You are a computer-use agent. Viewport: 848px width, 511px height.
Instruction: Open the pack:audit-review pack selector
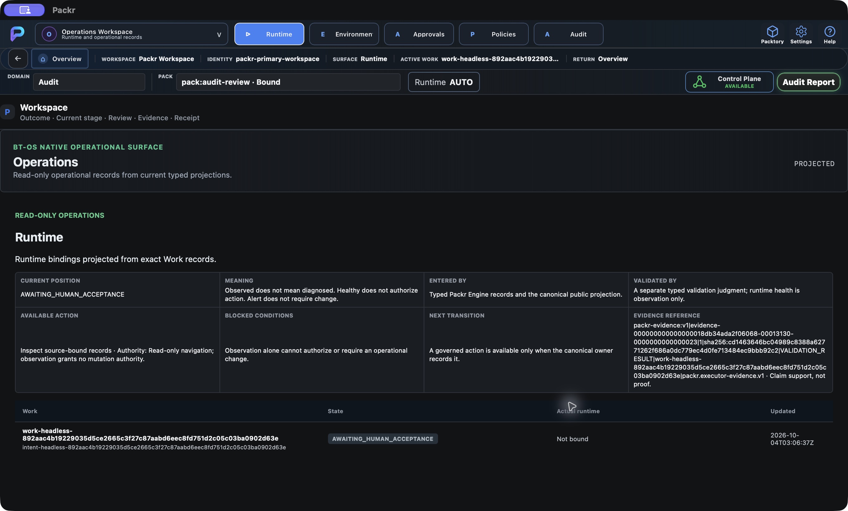(288, 82)
